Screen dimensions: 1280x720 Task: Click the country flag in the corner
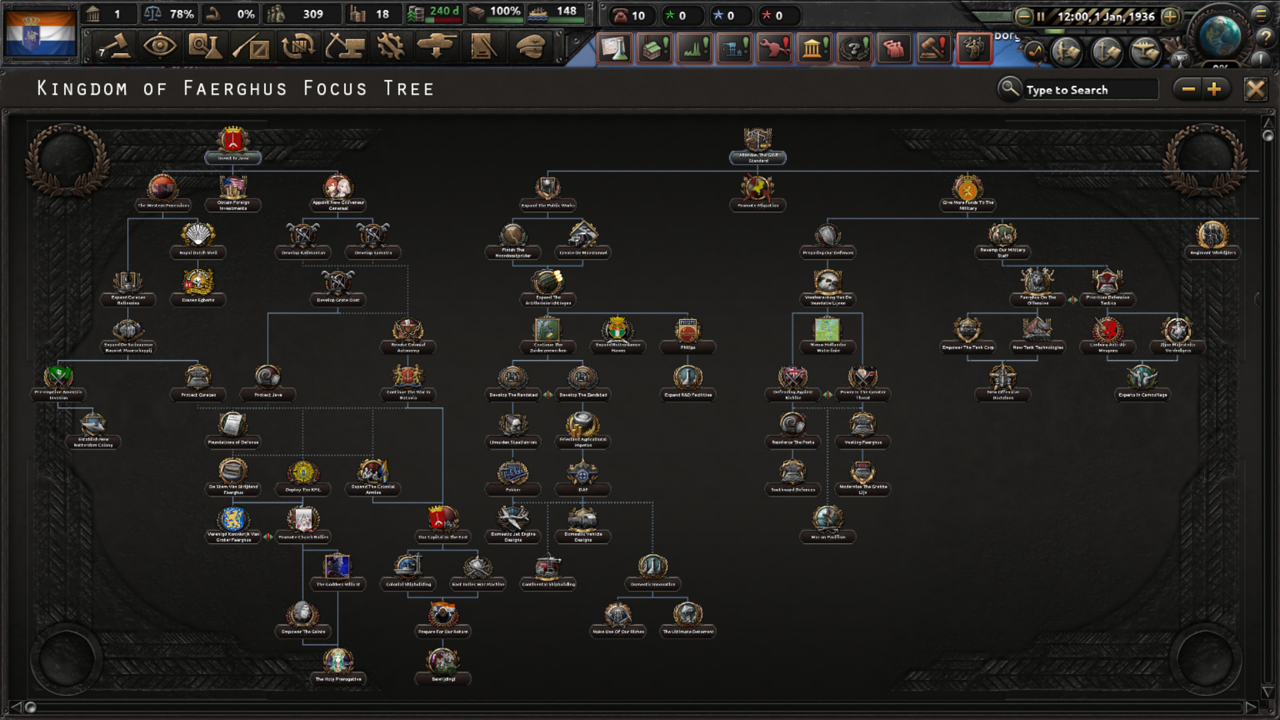[41, 33]
